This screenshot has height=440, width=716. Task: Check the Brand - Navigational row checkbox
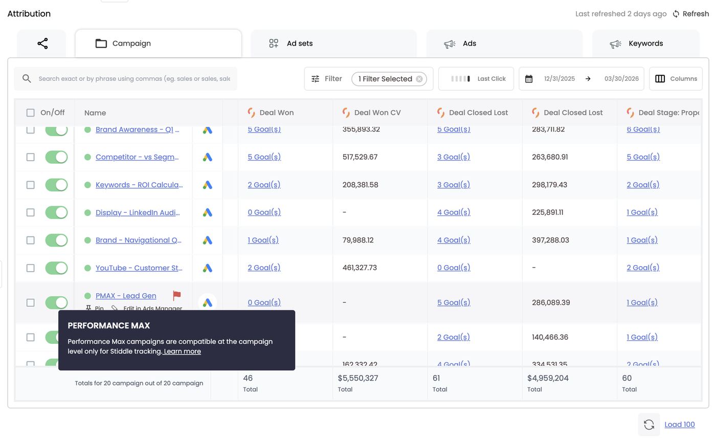click(x=31, y=240)
